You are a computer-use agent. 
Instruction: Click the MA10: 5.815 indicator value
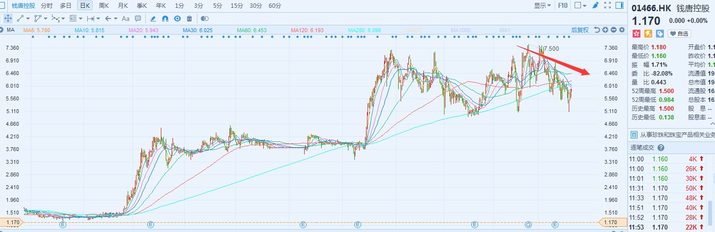(90, 30)
